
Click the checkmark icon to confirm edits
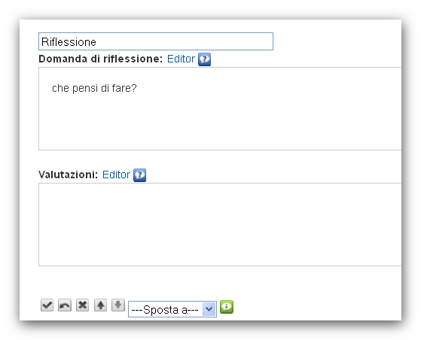pyautogui.click(x=47, y=305)
